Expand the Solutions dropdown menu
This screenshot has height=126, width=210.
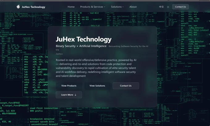coord(117,7)
